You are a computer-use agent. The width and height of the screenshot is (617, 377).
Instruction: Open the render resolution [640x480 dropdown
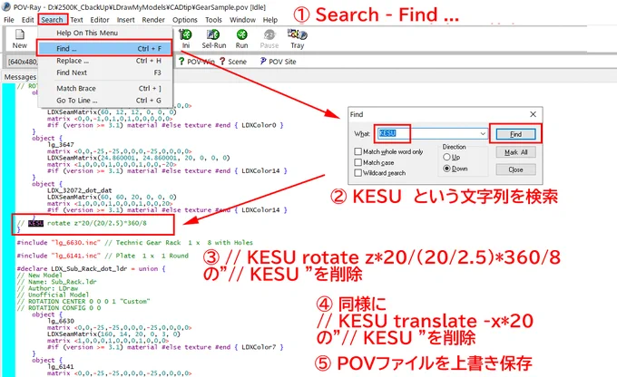pyautogui.click(x=22, y=62)
